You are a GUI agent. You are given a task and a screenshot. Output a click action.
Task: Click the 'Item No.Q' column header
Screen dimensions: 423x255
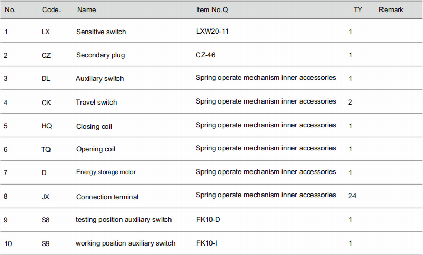coord(212,9)
